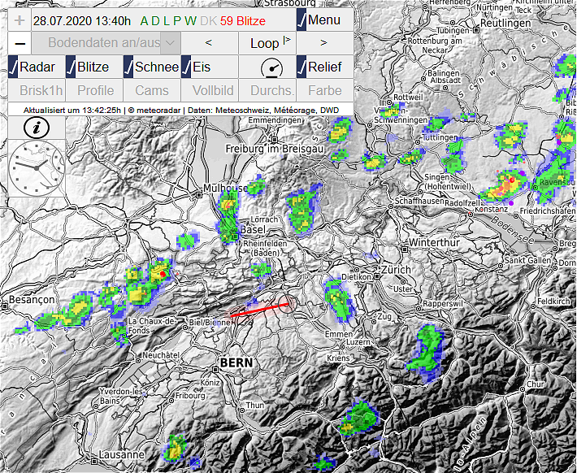Click the Zürich city label
This screenshot has width=577, height=473.
[396, 270]
